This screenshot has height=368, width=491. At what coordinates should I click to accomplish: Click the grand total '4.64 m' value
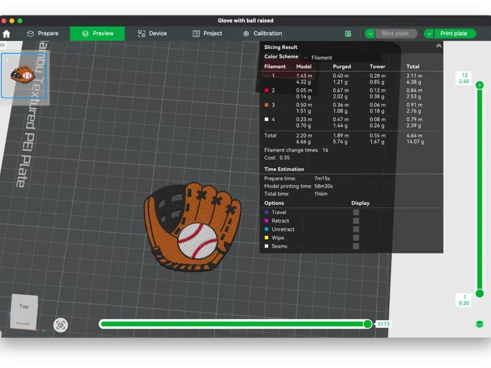tap(414, 136)
